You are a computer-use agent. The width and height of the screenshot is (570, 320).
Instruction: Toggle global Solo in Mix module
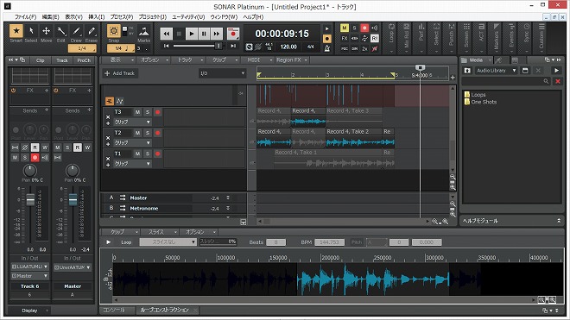354,28
